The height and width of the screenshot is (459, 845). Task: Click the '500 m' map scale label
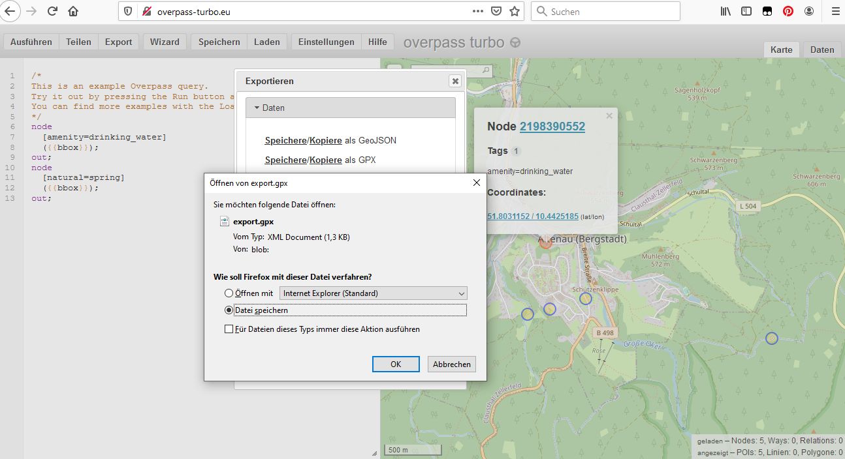[413, 450]
